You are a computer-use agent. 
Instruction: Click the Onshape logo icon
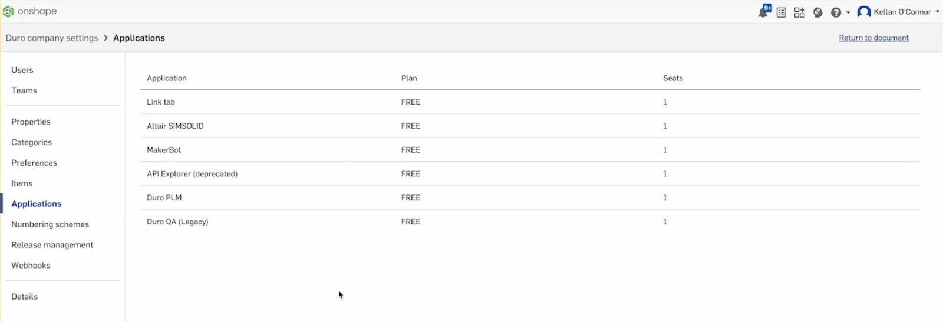point(8,11)
